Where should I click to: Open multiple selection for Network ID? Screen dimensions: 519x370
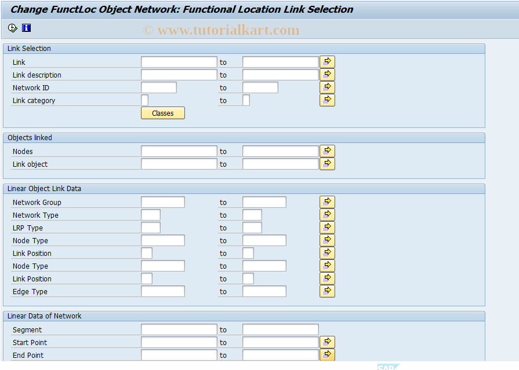[328, 87]
